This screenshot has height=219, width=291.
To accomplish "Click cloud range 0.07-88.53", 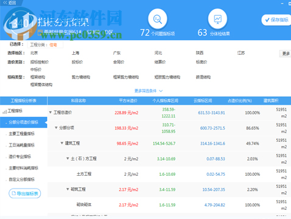I will point(216,159).
